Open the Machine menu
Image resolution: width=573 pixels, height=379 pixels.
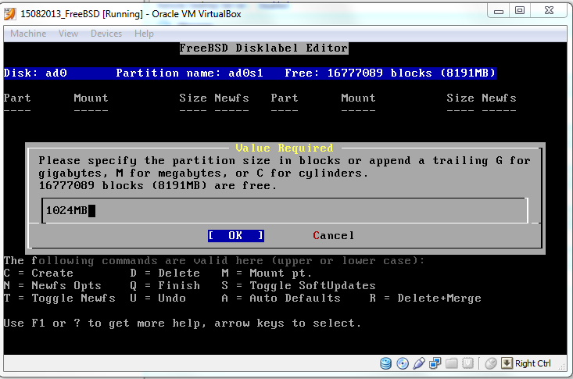pyautogui.click(x=28, y=34)
